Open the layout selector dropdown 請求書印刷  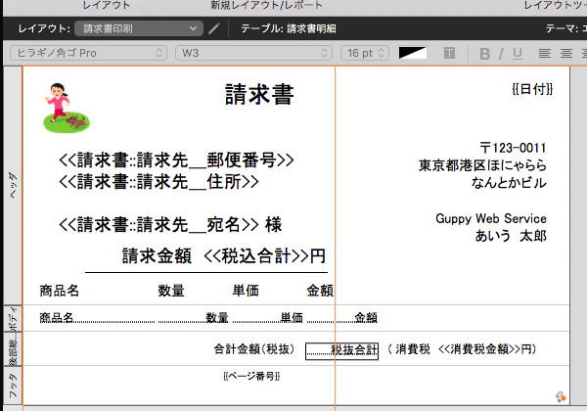tap(139, 28)
